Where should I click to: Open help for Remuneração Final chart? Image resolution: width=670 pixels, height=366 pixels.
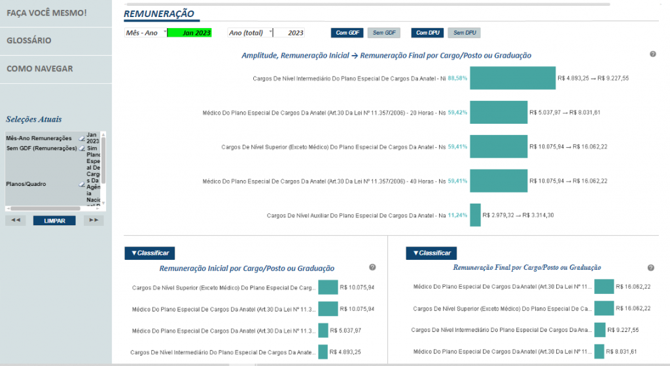pyautogui.click(x=651, y=268)
